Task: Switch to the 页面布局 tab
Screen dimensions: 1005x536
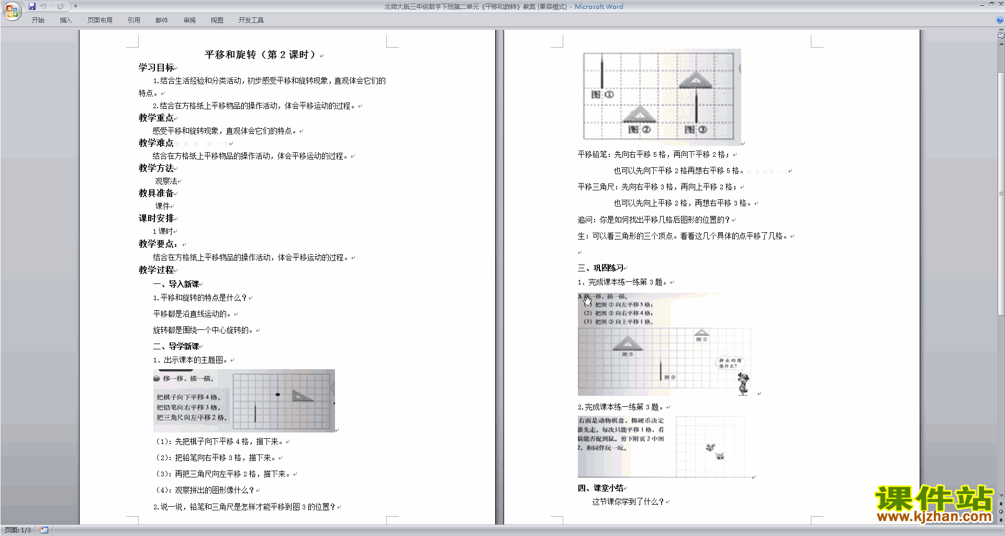Action: (100, 20)
